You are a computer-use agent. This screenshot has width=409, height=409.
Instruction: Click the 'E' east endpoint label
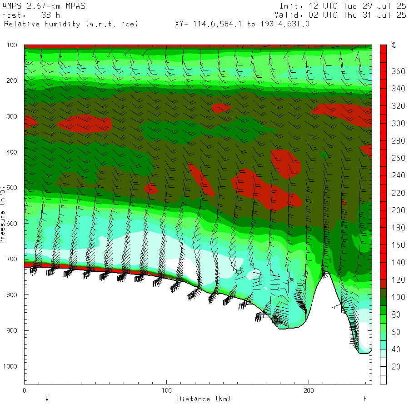pyautogui.click(x=365, y=399)
